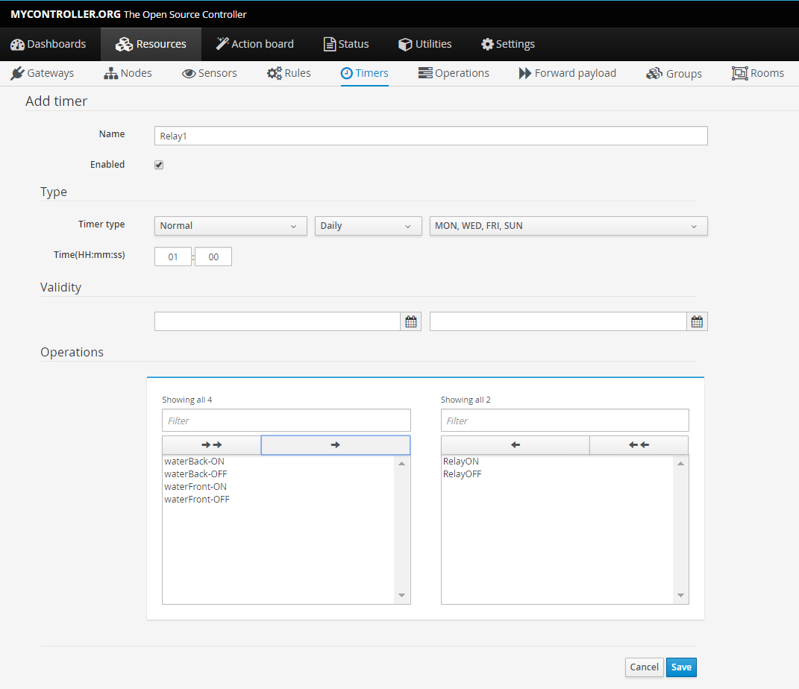Switch to the Dashboards menu

(x=48, y=44)
